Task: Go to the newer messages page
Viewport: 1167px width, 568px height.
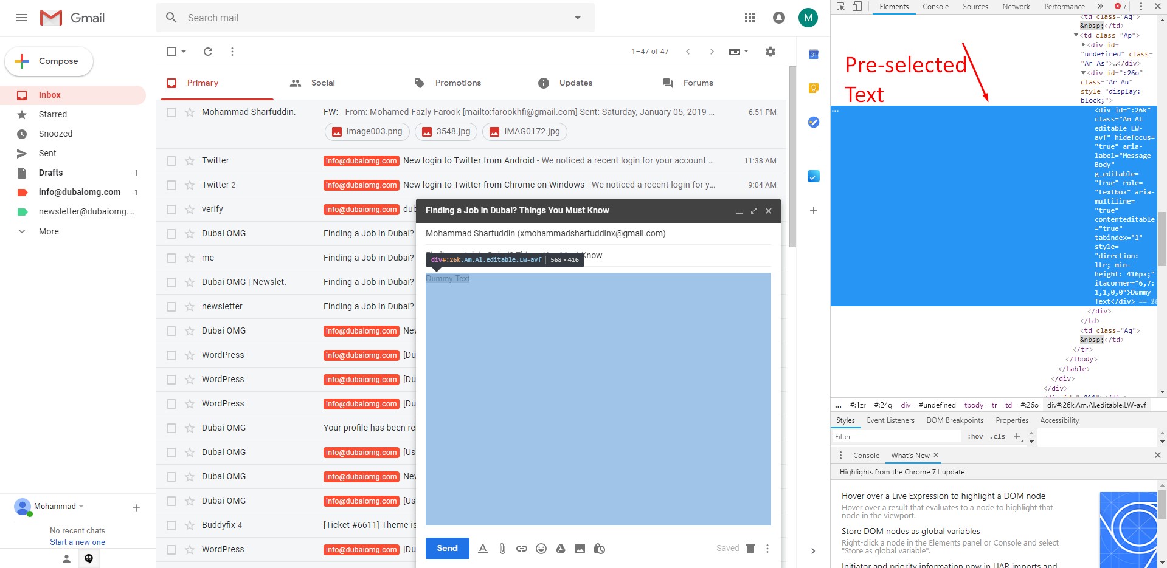Action: click(688, 52)
